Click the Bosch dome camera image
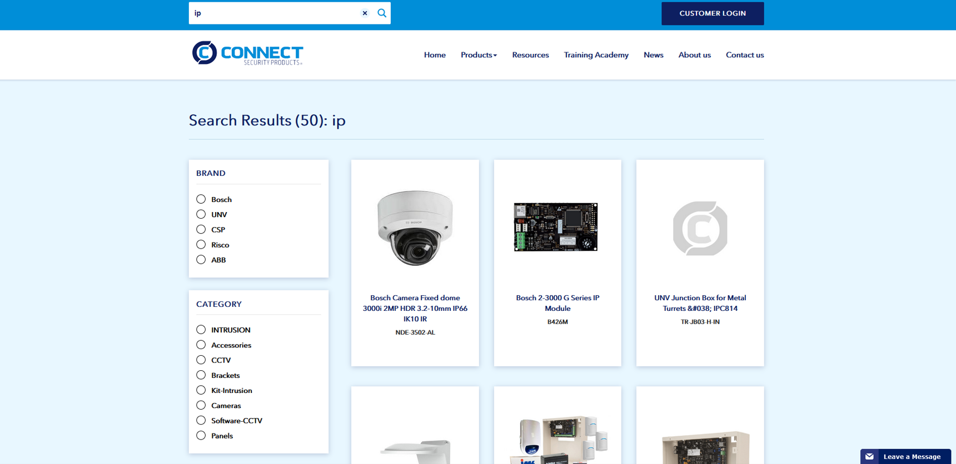The image size is (956, 464). click(x=415, y=228)
